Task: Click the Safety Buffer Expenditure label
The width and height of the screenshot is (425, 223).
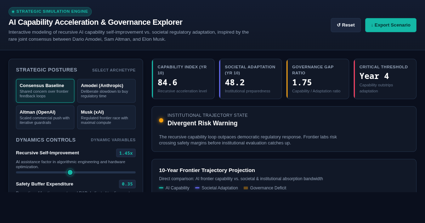Action: (x=45, y=184)
